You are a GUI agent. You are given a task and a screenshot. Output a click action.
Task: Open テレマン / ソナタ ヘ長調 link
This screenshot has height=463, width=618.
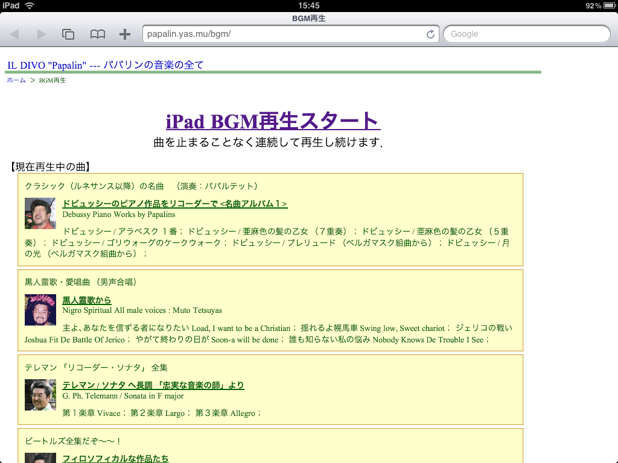pos(153,385)
